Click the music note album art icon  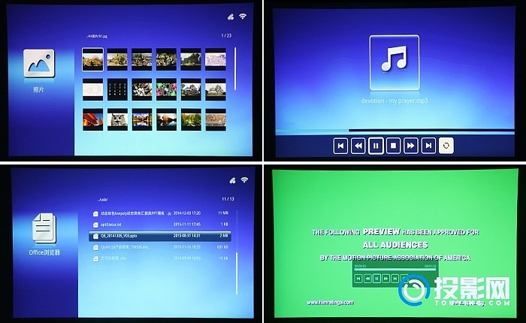394,62
